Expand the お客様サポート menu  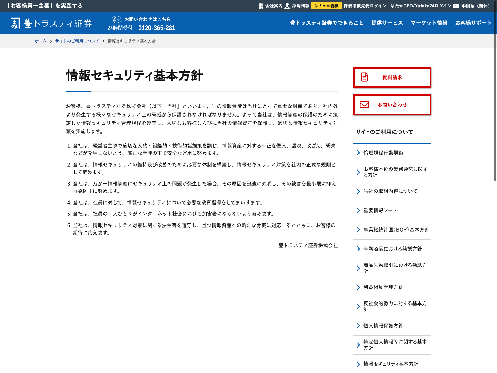point(473,23)
